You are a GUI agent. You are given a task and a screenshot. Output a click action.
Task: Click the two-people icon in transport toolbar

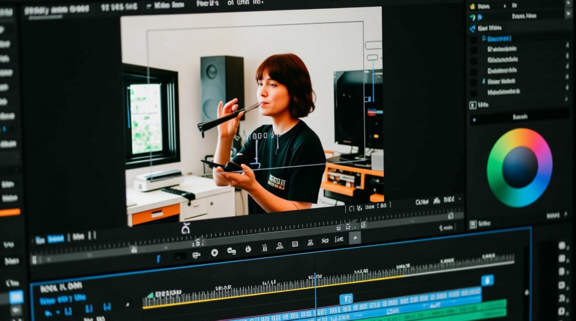click(x=310, y=243)
